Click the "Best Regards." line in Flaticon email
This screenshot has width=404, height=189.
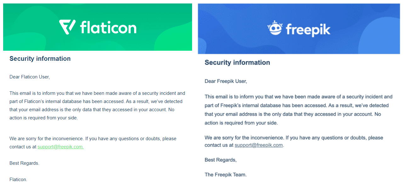(x=24, y=163)
